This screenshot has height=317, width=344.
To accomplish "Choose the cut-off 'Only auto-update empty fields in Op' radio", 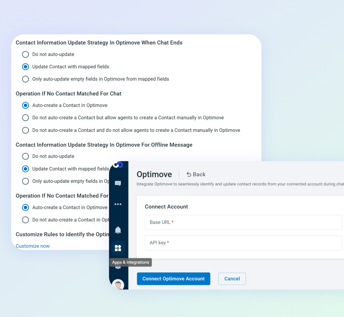I will pyautogui.click(x=25, y=181).
